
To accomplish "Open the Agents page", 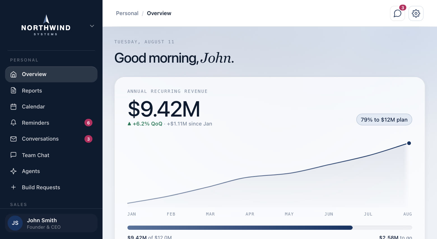I will pyautogui.click(x=51, y=171).
